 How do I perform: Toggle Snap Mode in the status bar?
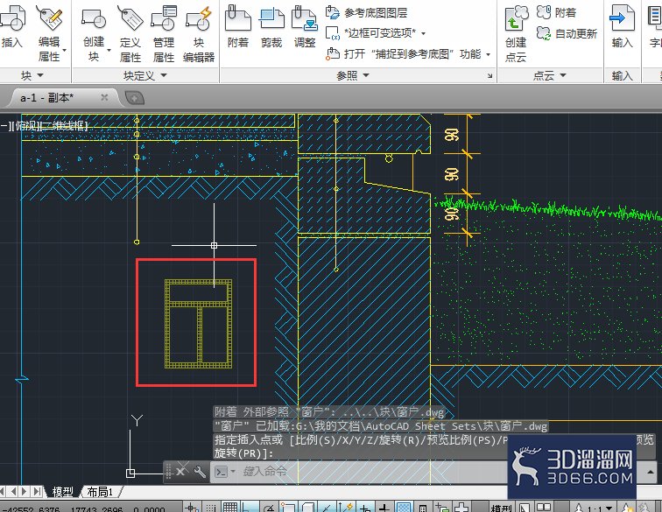210,508
